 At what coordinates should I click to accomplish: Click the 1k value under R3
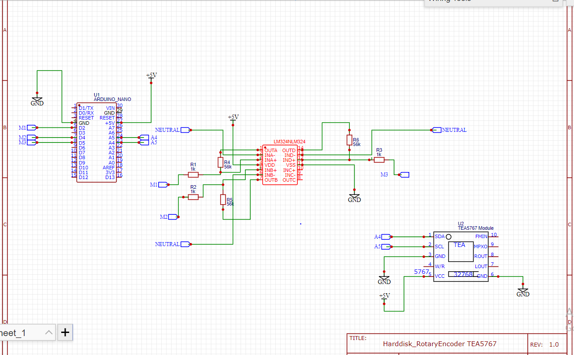click(379, 155)
